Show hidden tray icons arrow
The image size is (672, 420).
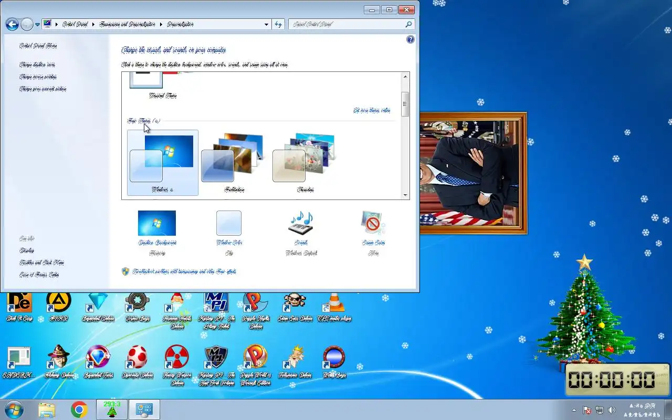tap(574, 410)
